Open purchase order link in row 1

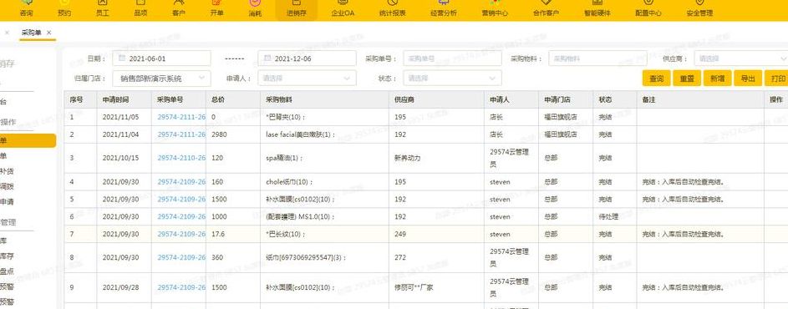point(181,117)
